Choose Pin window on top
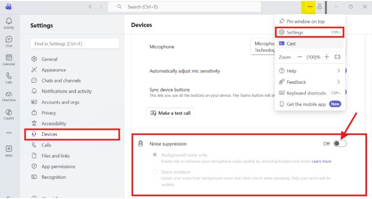The height and width of the screenshot is (199, 372). tap(310, 21)
